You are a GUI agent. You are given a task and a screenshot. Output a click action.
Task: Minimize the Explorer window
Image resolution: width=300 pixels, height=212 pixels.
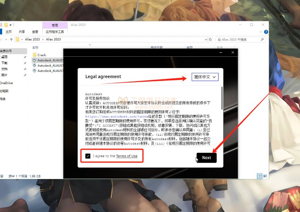coord(240,25)
